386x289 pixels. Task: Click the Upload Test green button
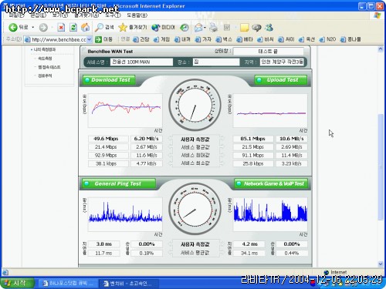coord(281,80)
